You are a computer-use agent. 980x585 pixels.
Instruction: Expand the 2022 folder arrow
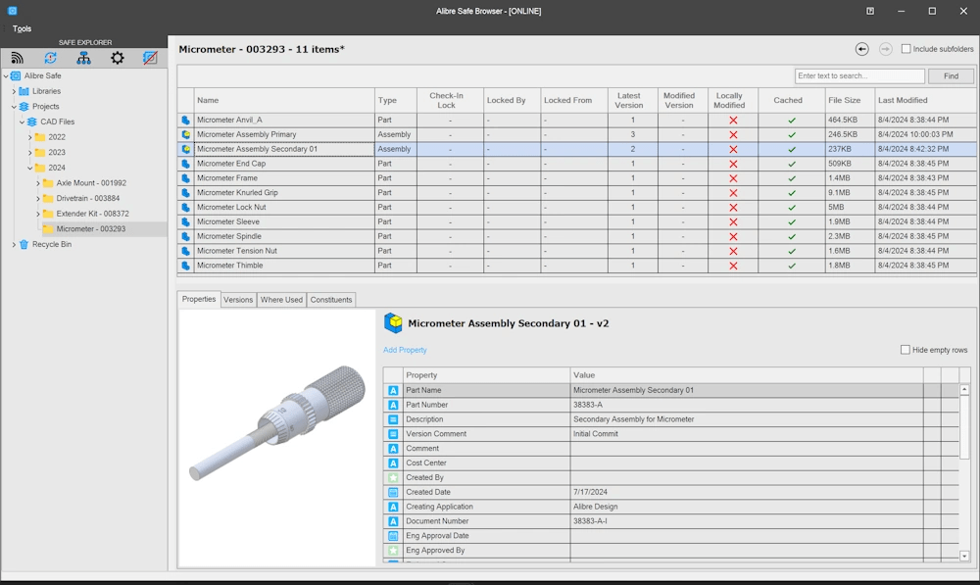(29, 137)
